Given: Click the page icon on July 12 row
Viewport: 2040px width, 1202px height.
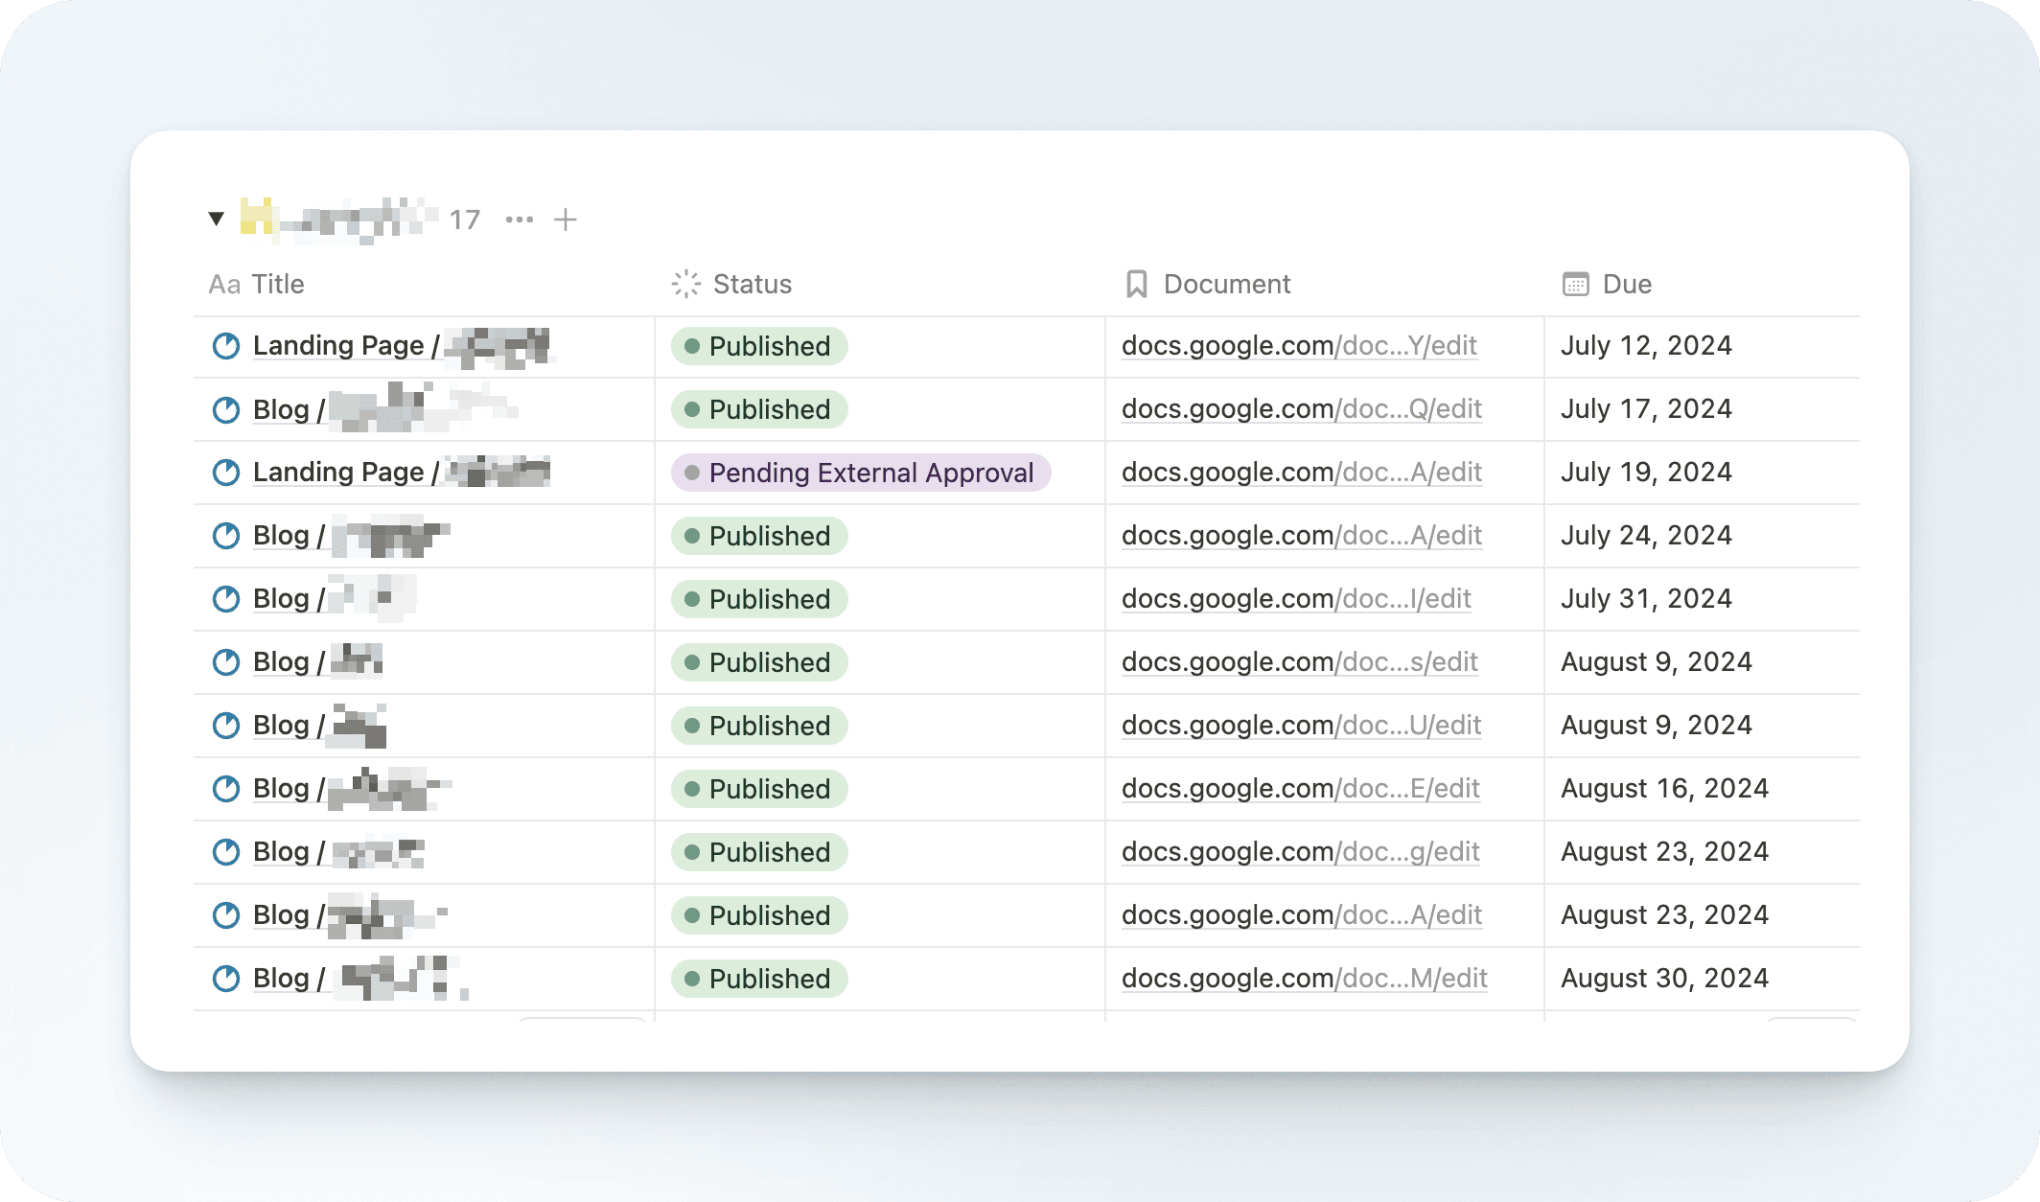Looking at the screenshot, I should pyautogui.click(x=226, y=346).
